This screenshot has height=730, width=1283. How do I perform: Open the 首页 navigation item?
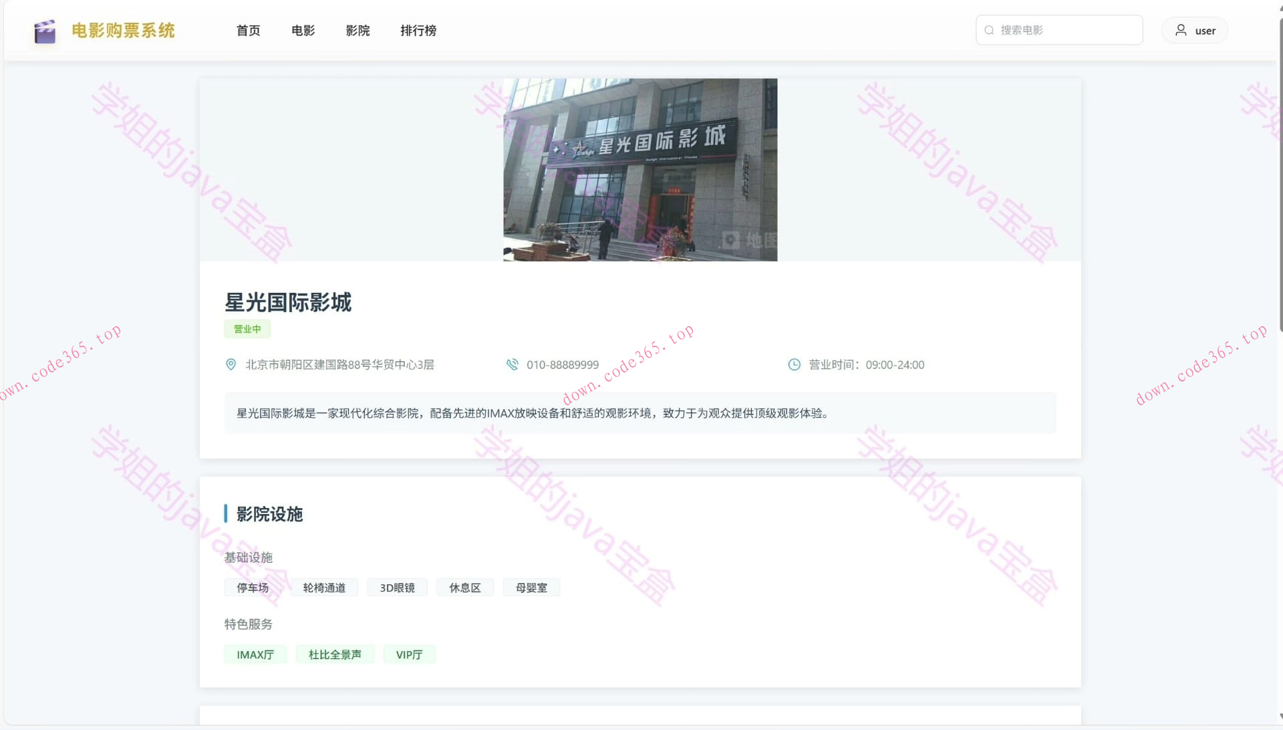pos(248,30)
